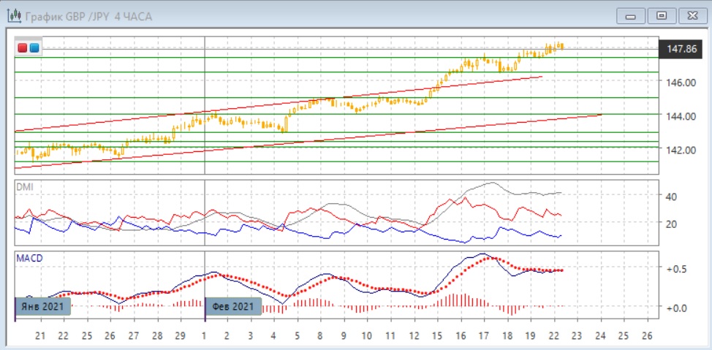Click the candlestick chart icon in title bar

(13, 16)
